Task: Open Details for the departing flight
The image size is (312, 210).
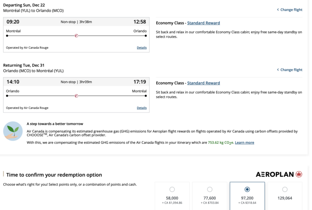Action: tap(141, 48)
